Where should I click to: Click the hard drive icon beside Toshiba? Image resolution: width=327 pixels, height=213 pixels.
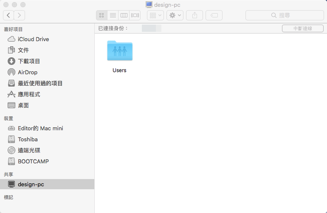(11, 139)
